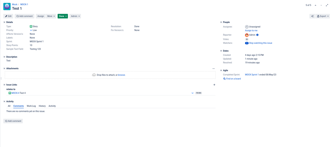Image resolution: width=335 pixels, height=147 pixels.
Task: Click the attachments drop zone area
Action: (x=110, y=75)
